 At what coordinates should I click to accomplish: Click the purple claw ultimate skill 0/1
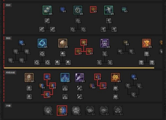[x=80, y=78]
